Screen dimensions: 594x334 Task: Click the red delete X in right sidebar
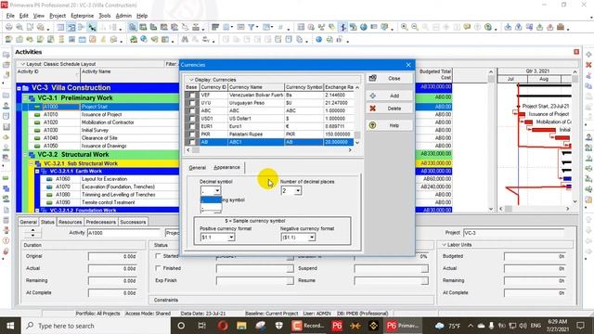(588, 65)
